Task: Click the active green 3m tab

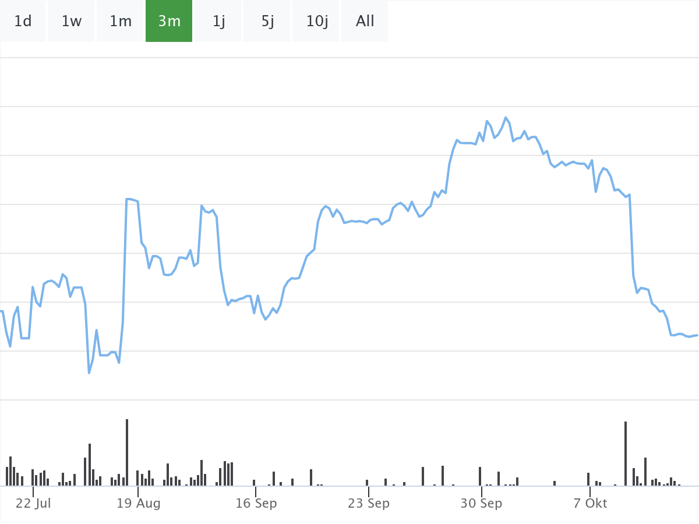Action: pos(169,22)
